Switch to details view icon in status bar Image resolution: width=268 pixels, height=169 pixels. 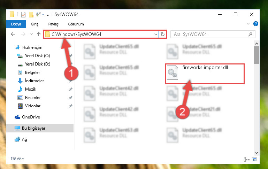(246, 160)
